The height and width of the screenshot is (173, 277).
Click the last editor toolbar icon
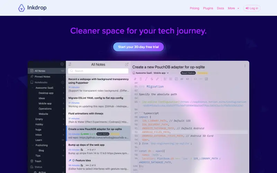click(206, 79)
